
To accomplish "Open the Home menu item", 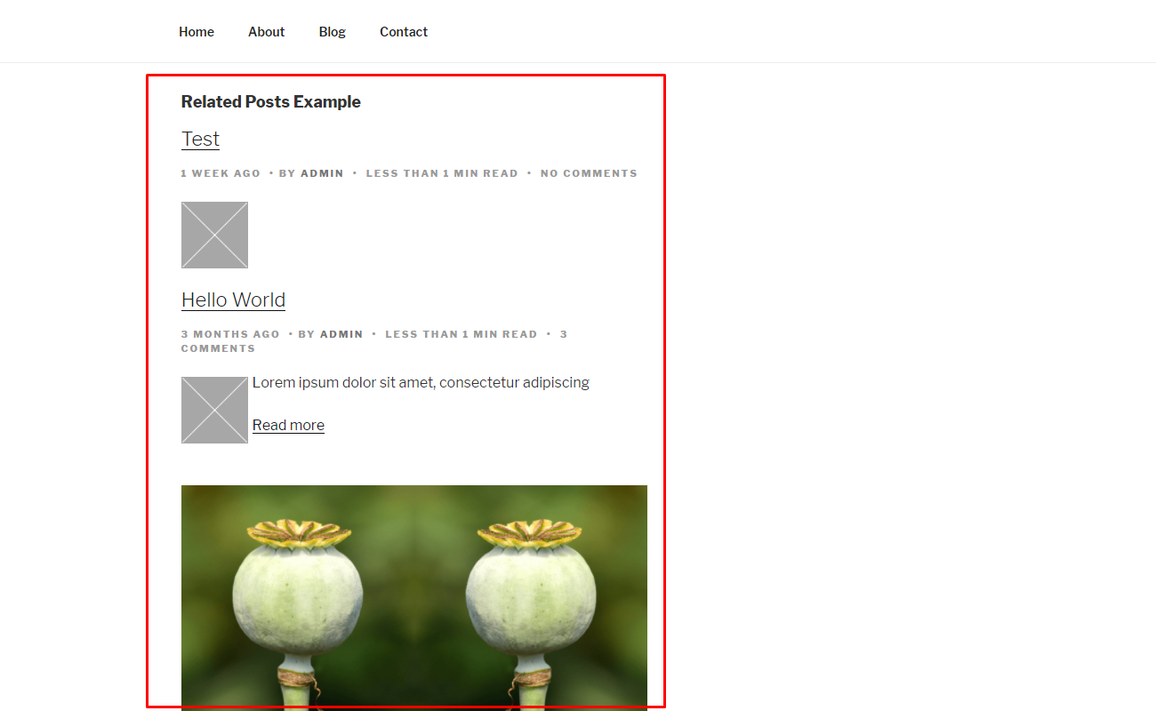I will click(x=197, y=32).
